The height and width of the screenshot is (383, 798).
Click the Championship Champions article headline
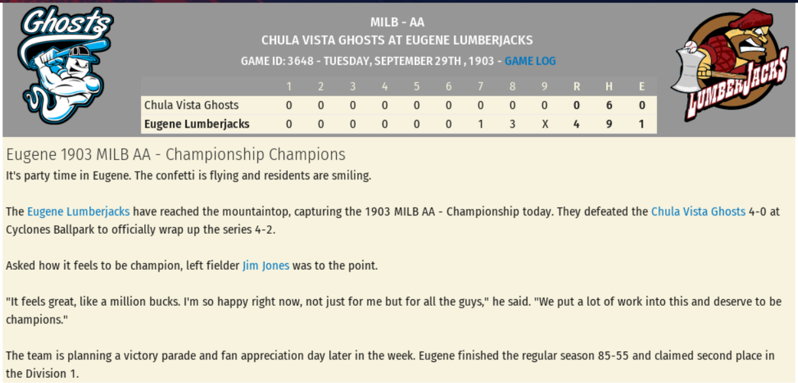(x=176, y=155)
